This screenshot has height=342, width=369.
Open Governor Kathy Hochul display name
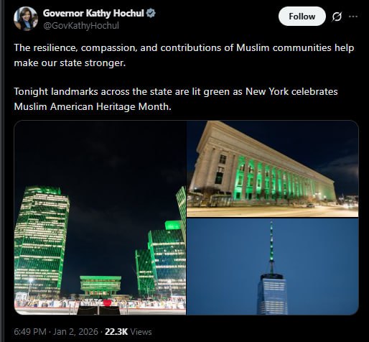[93, 13]
